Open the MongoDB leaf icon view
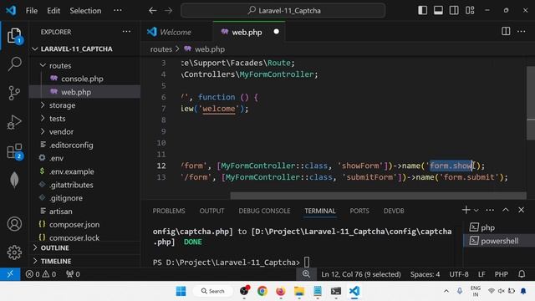 14,180
